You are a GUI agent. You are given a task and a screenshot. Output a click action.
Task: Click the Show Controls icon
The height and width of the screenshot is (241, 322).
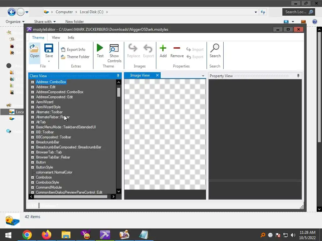pos(114,48)
